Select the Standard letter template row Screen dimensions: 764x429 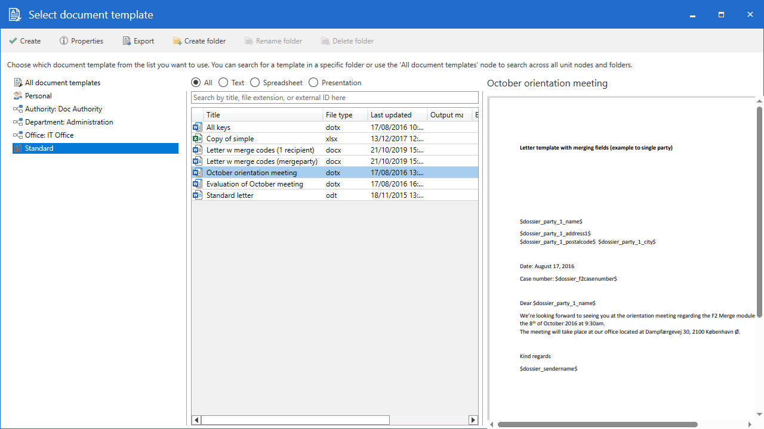tap(230, 195)
